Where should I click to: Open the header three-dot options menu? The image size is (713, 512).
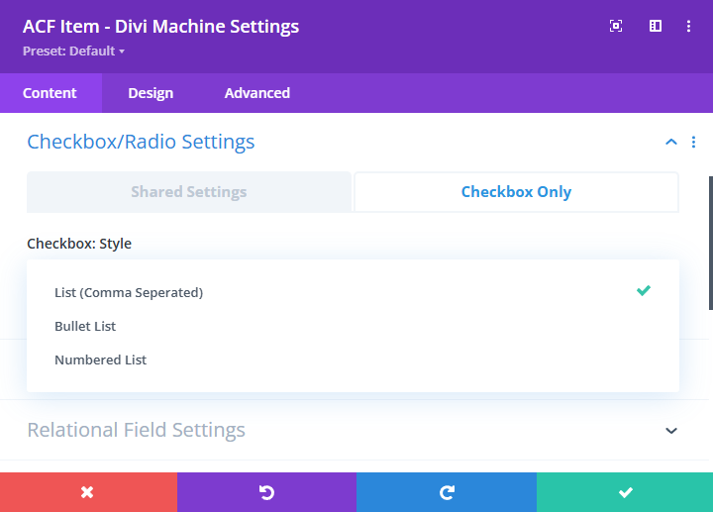coord(688,26)
